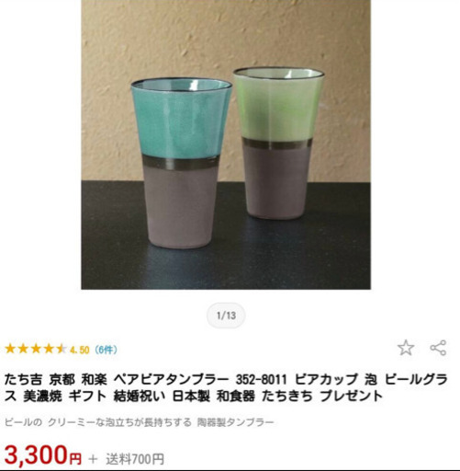This screenshot has height=471, width=460.
Task: Tap the 1/13 image counter badge
Action: coord(226,316)
